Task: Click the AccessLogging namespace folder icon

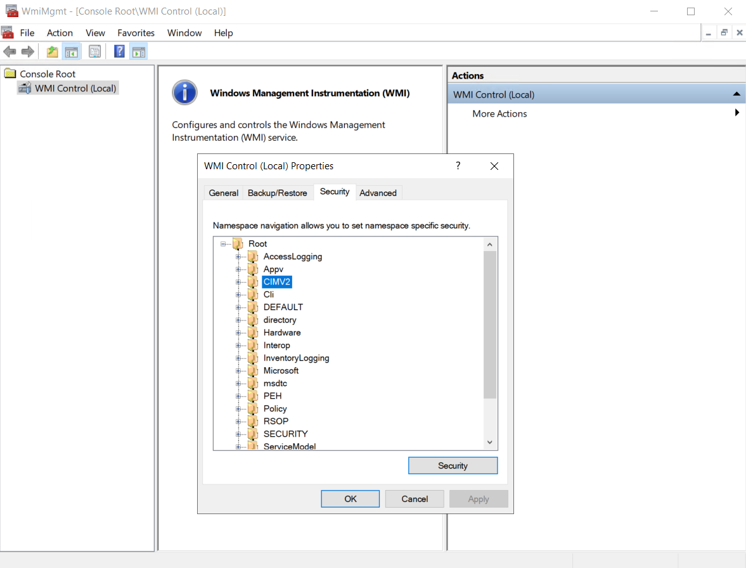Action: coord(253,256)
